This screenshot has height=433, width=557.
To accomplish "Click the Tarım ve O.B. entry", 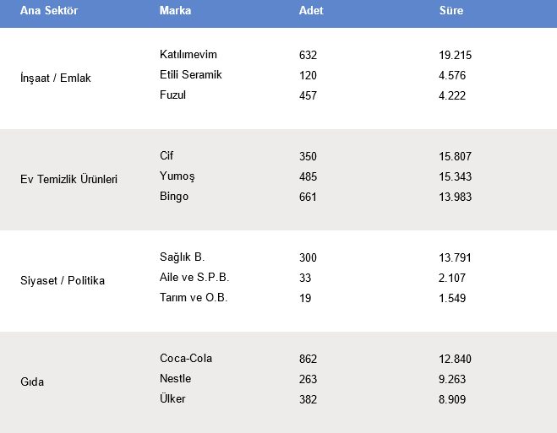I will [194, 298].
